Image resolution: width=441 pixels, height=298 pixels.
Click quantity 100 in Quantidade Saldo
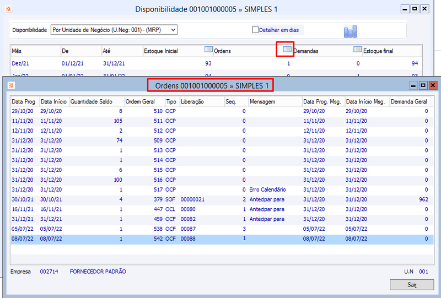point(118,180)
